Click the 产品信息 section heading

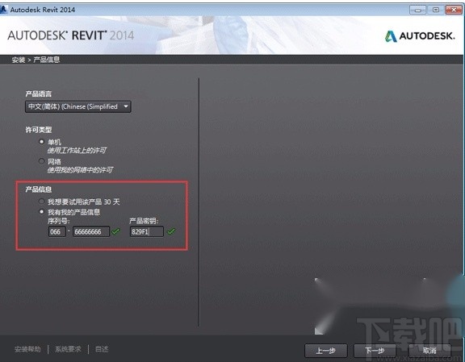click(x=39, y=189)
